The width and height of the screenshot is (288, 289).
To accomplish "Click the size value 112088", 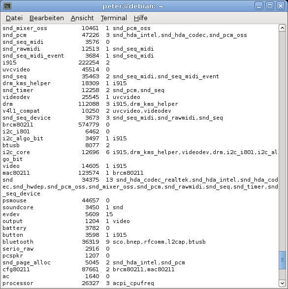I will 89,104.
